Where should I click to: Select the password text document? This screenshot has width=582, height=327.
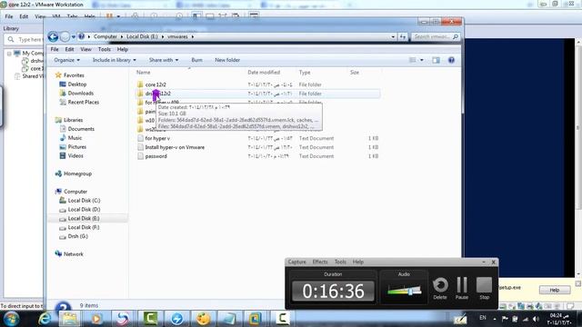(x=156, y=156)
